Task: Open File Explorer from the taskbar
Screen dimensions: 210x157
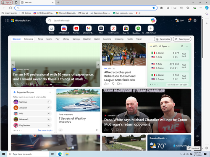Action: [x=67, y=154]
